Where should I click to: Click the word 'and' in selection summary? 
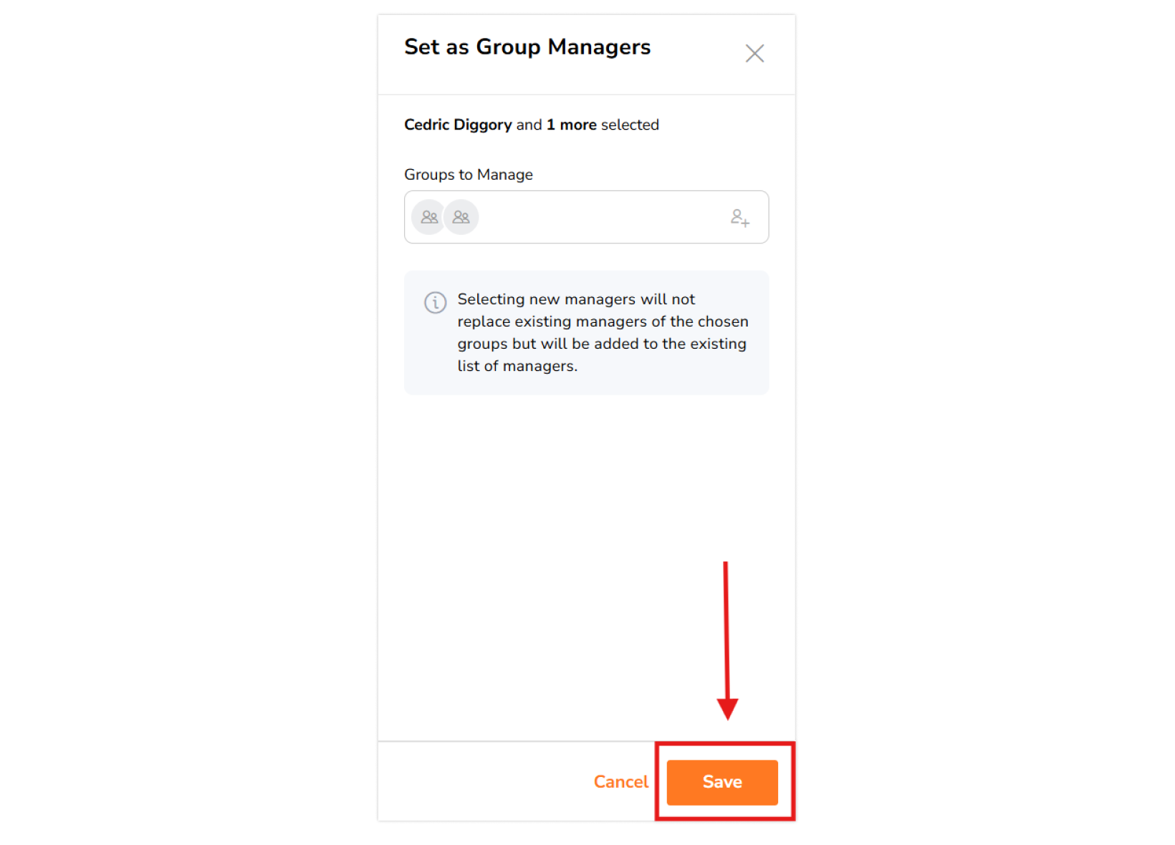(529, 125)
